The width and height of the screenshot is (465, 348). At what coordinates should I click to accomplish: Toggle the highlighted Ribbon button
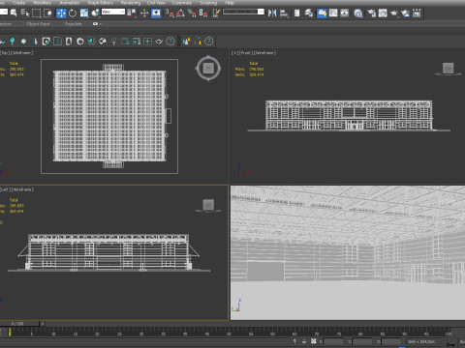(322, 14)
